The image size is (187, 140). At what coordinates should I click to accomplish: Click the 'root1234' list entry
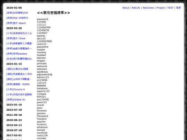(x=42, y=136)
